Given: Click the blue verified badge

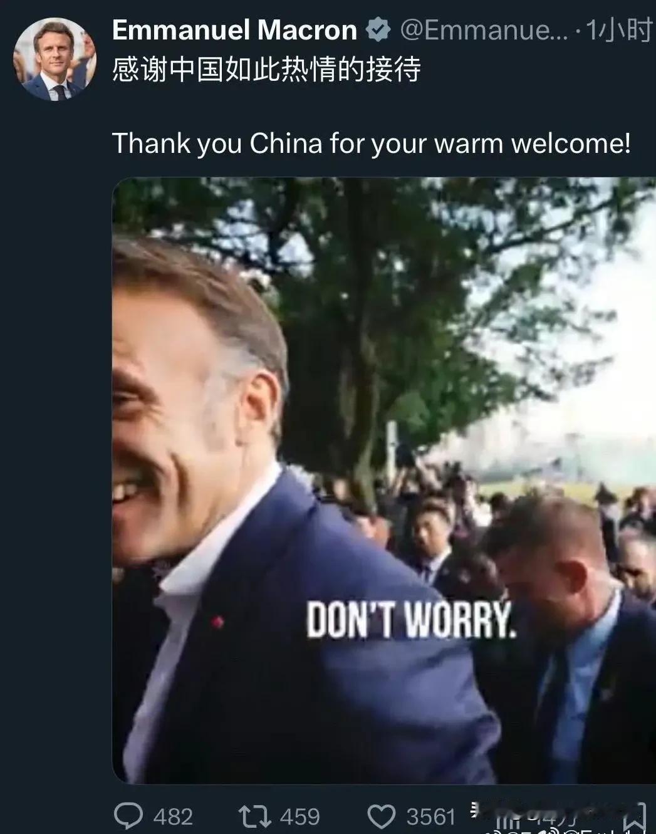Looking at the screenshot, I should pyautogui.click(x=378, y=31).
